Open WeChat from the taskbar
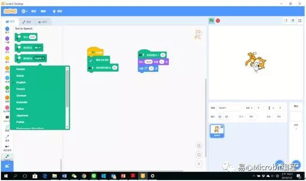Screen dimensions: 306x181 point(74,176)
